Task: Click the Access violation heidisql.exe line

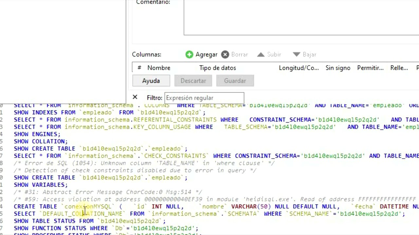Action: (x=215, y=199)
